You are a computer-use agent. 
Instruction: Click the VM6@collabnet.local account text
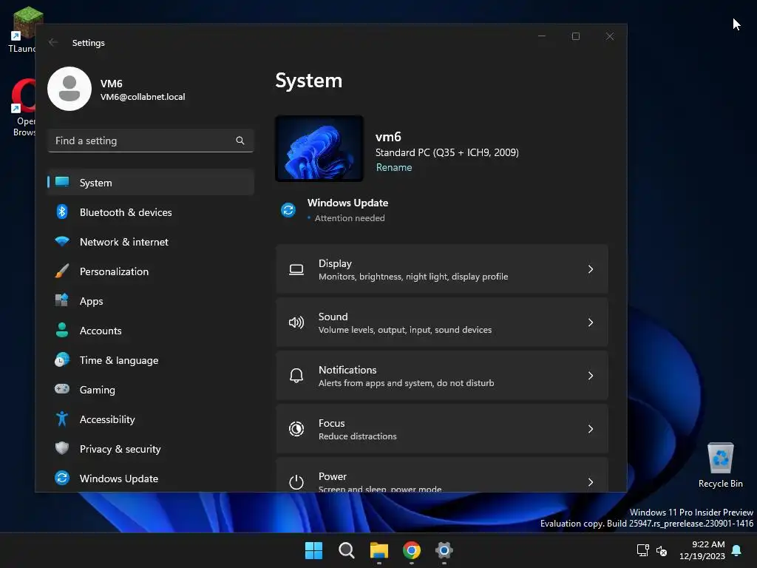(143, 97)
